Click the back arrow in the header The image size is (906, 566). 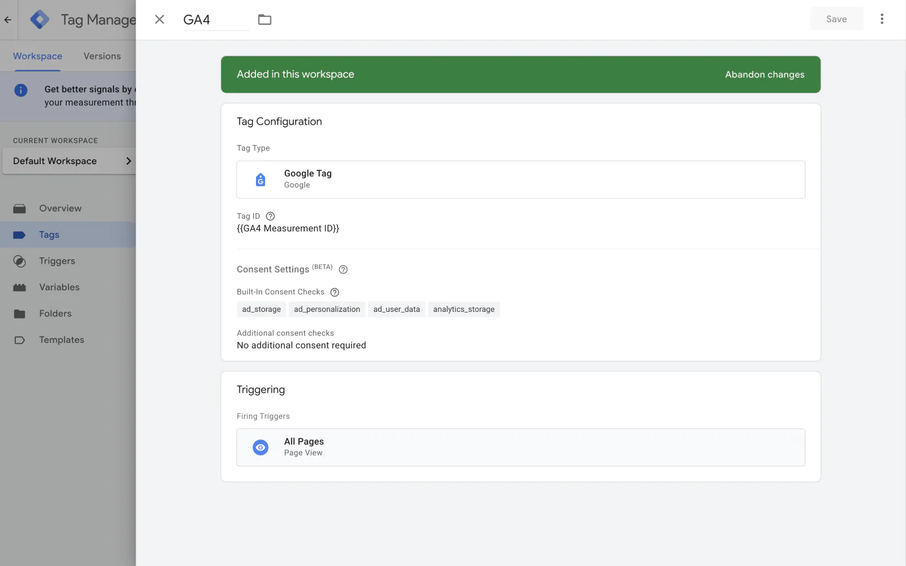pyautogui.click(x=8, y=20)
